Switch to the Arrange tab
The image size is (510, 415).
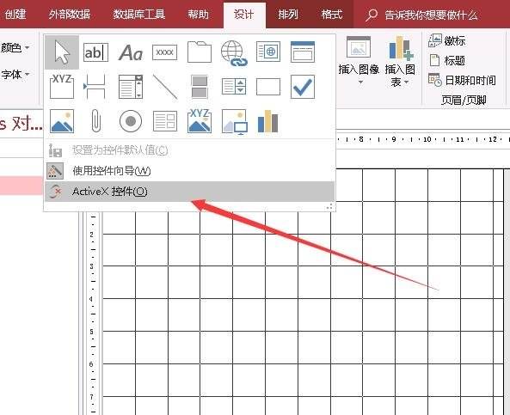288,15
